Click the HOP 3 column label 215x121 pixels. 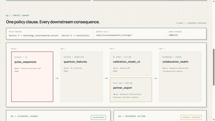(162, 49)
